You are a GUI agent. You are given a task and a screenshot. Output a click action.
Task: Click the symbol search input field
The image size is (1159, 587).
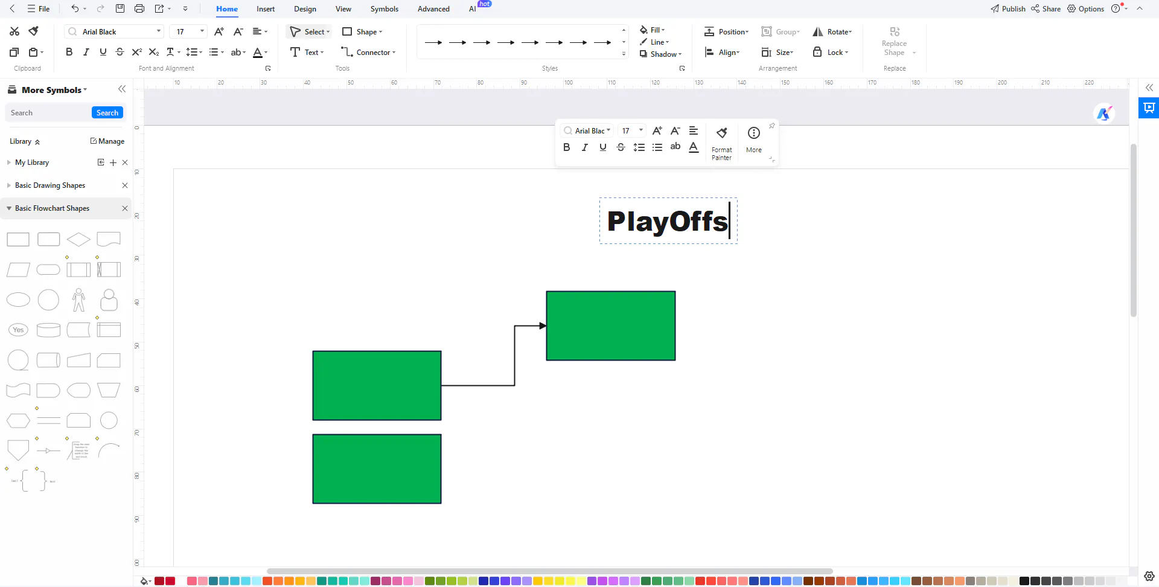[48, 113]
